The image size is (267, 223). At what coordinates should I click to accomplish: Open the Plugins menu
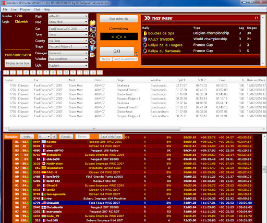click(x=25, y=9)
